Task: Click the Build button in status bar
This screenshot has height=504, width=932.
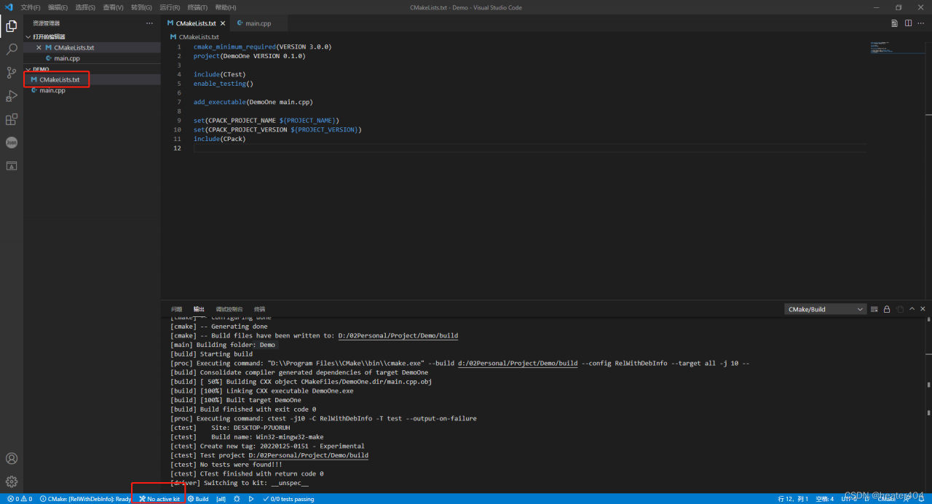Action: click(198, 499)
